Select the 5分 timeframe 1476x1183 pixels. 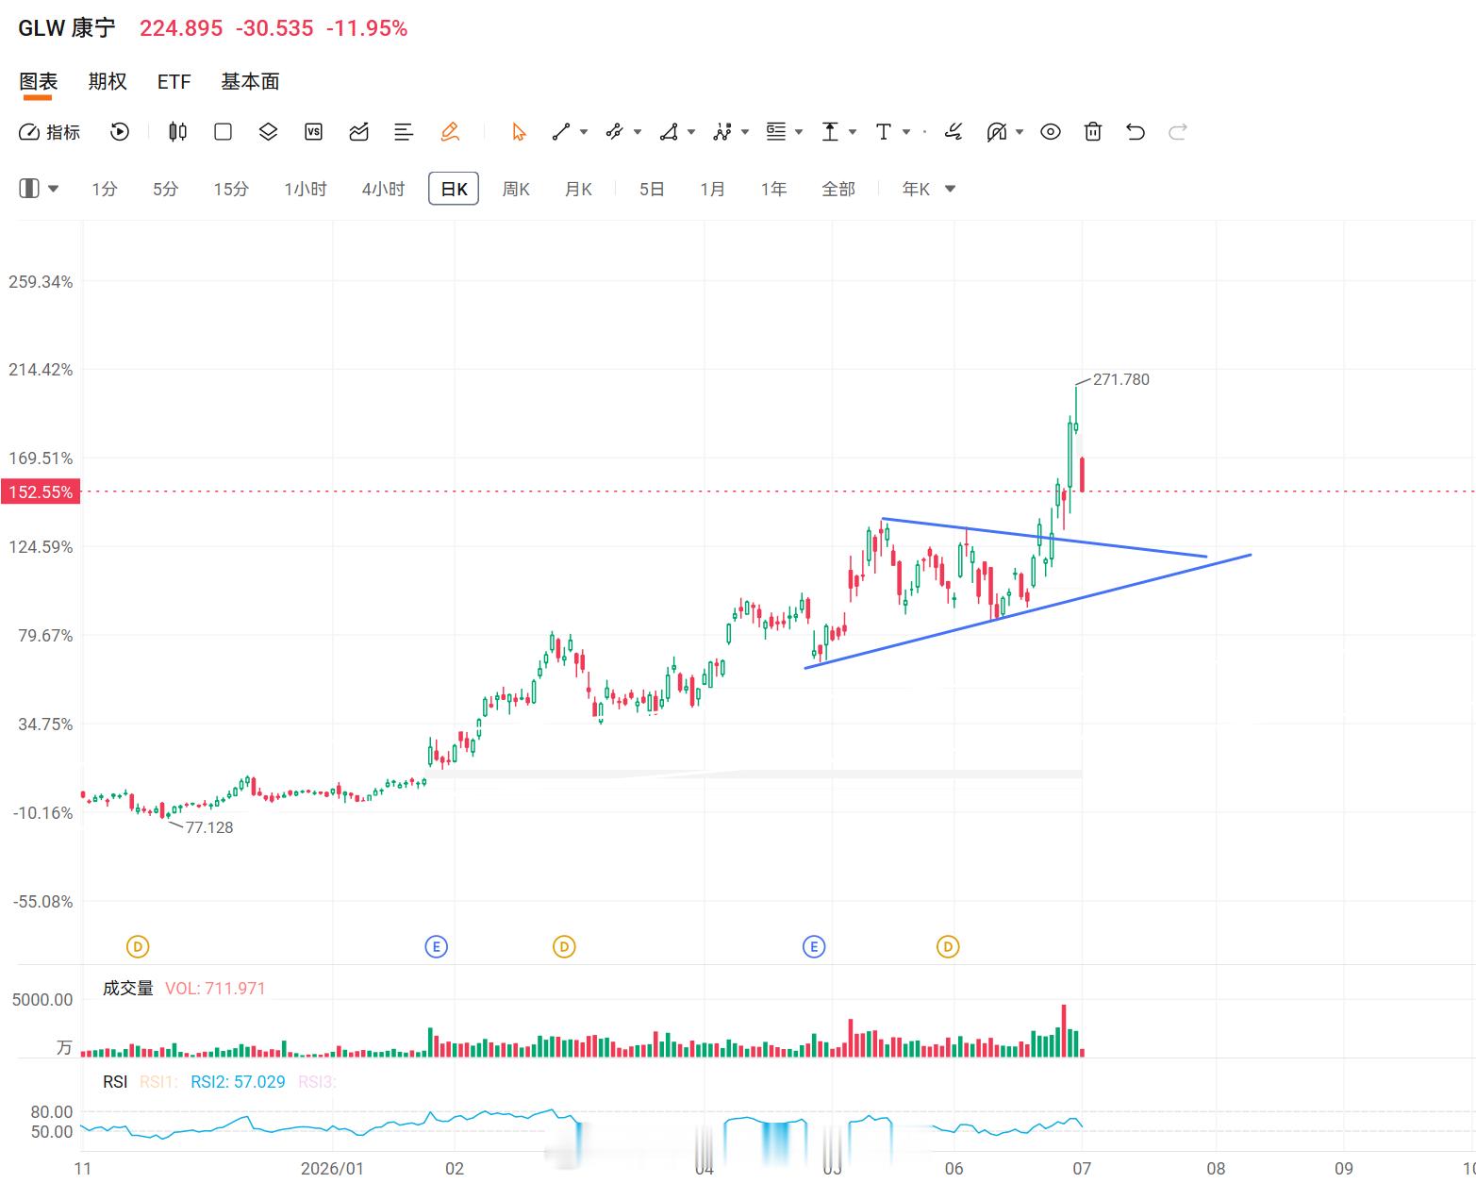point(166,189)
